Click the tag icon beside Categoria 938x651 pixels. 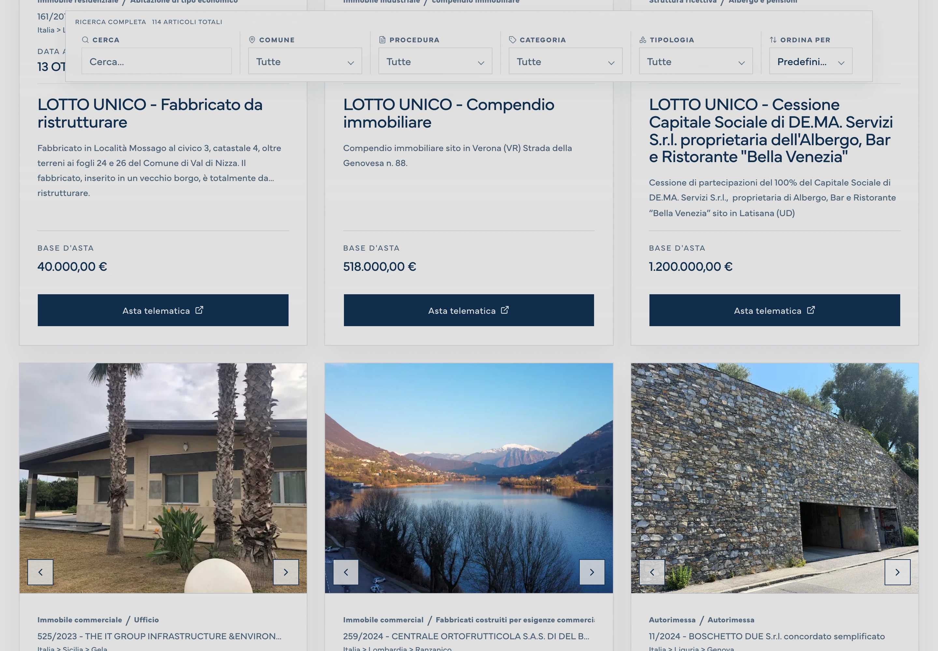tap(513, 40)
